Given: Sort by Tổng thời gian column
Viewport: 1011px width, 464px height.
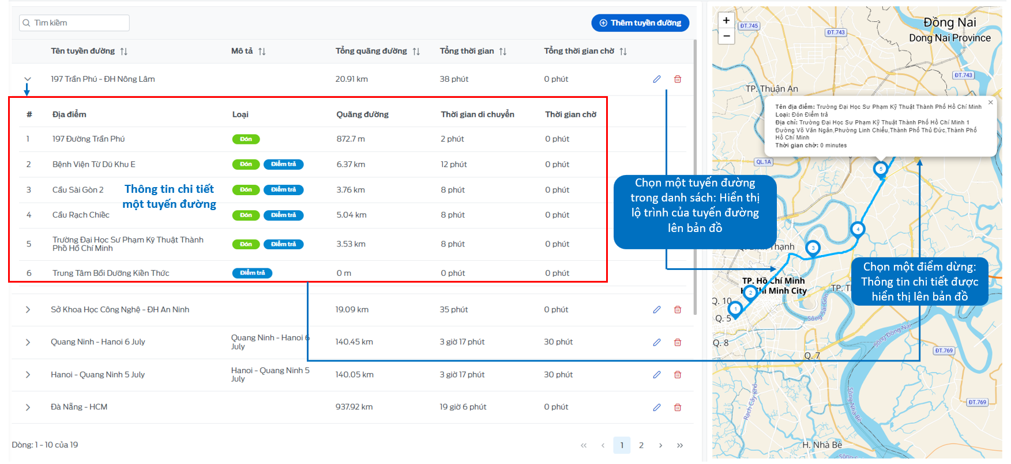Looking at the screenshot, I should click(x=503, y=51).
